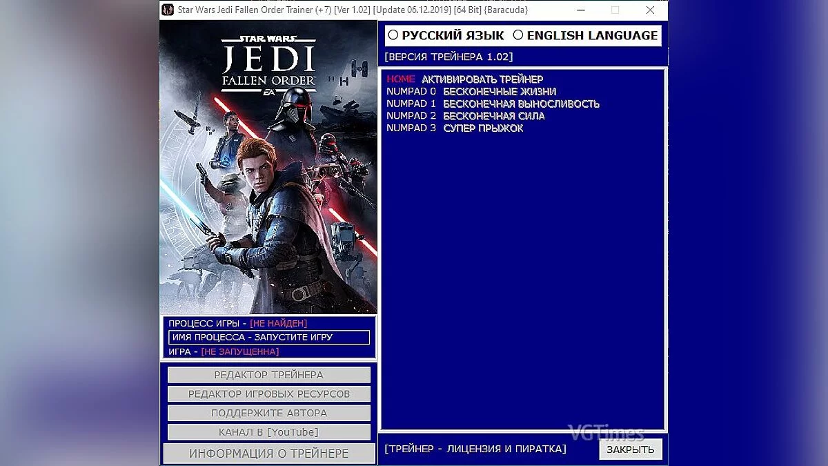Open РЕДАКТОР ИГРОВЫХ РЕСУРСОВ
This screenshot has width=828, height=466.
[268, 394]
